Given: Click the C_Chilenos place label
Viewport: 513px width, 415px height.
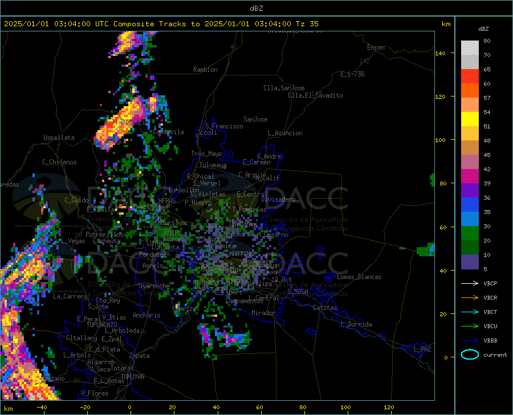Looking at the screenshot, I should click(59, 162).
